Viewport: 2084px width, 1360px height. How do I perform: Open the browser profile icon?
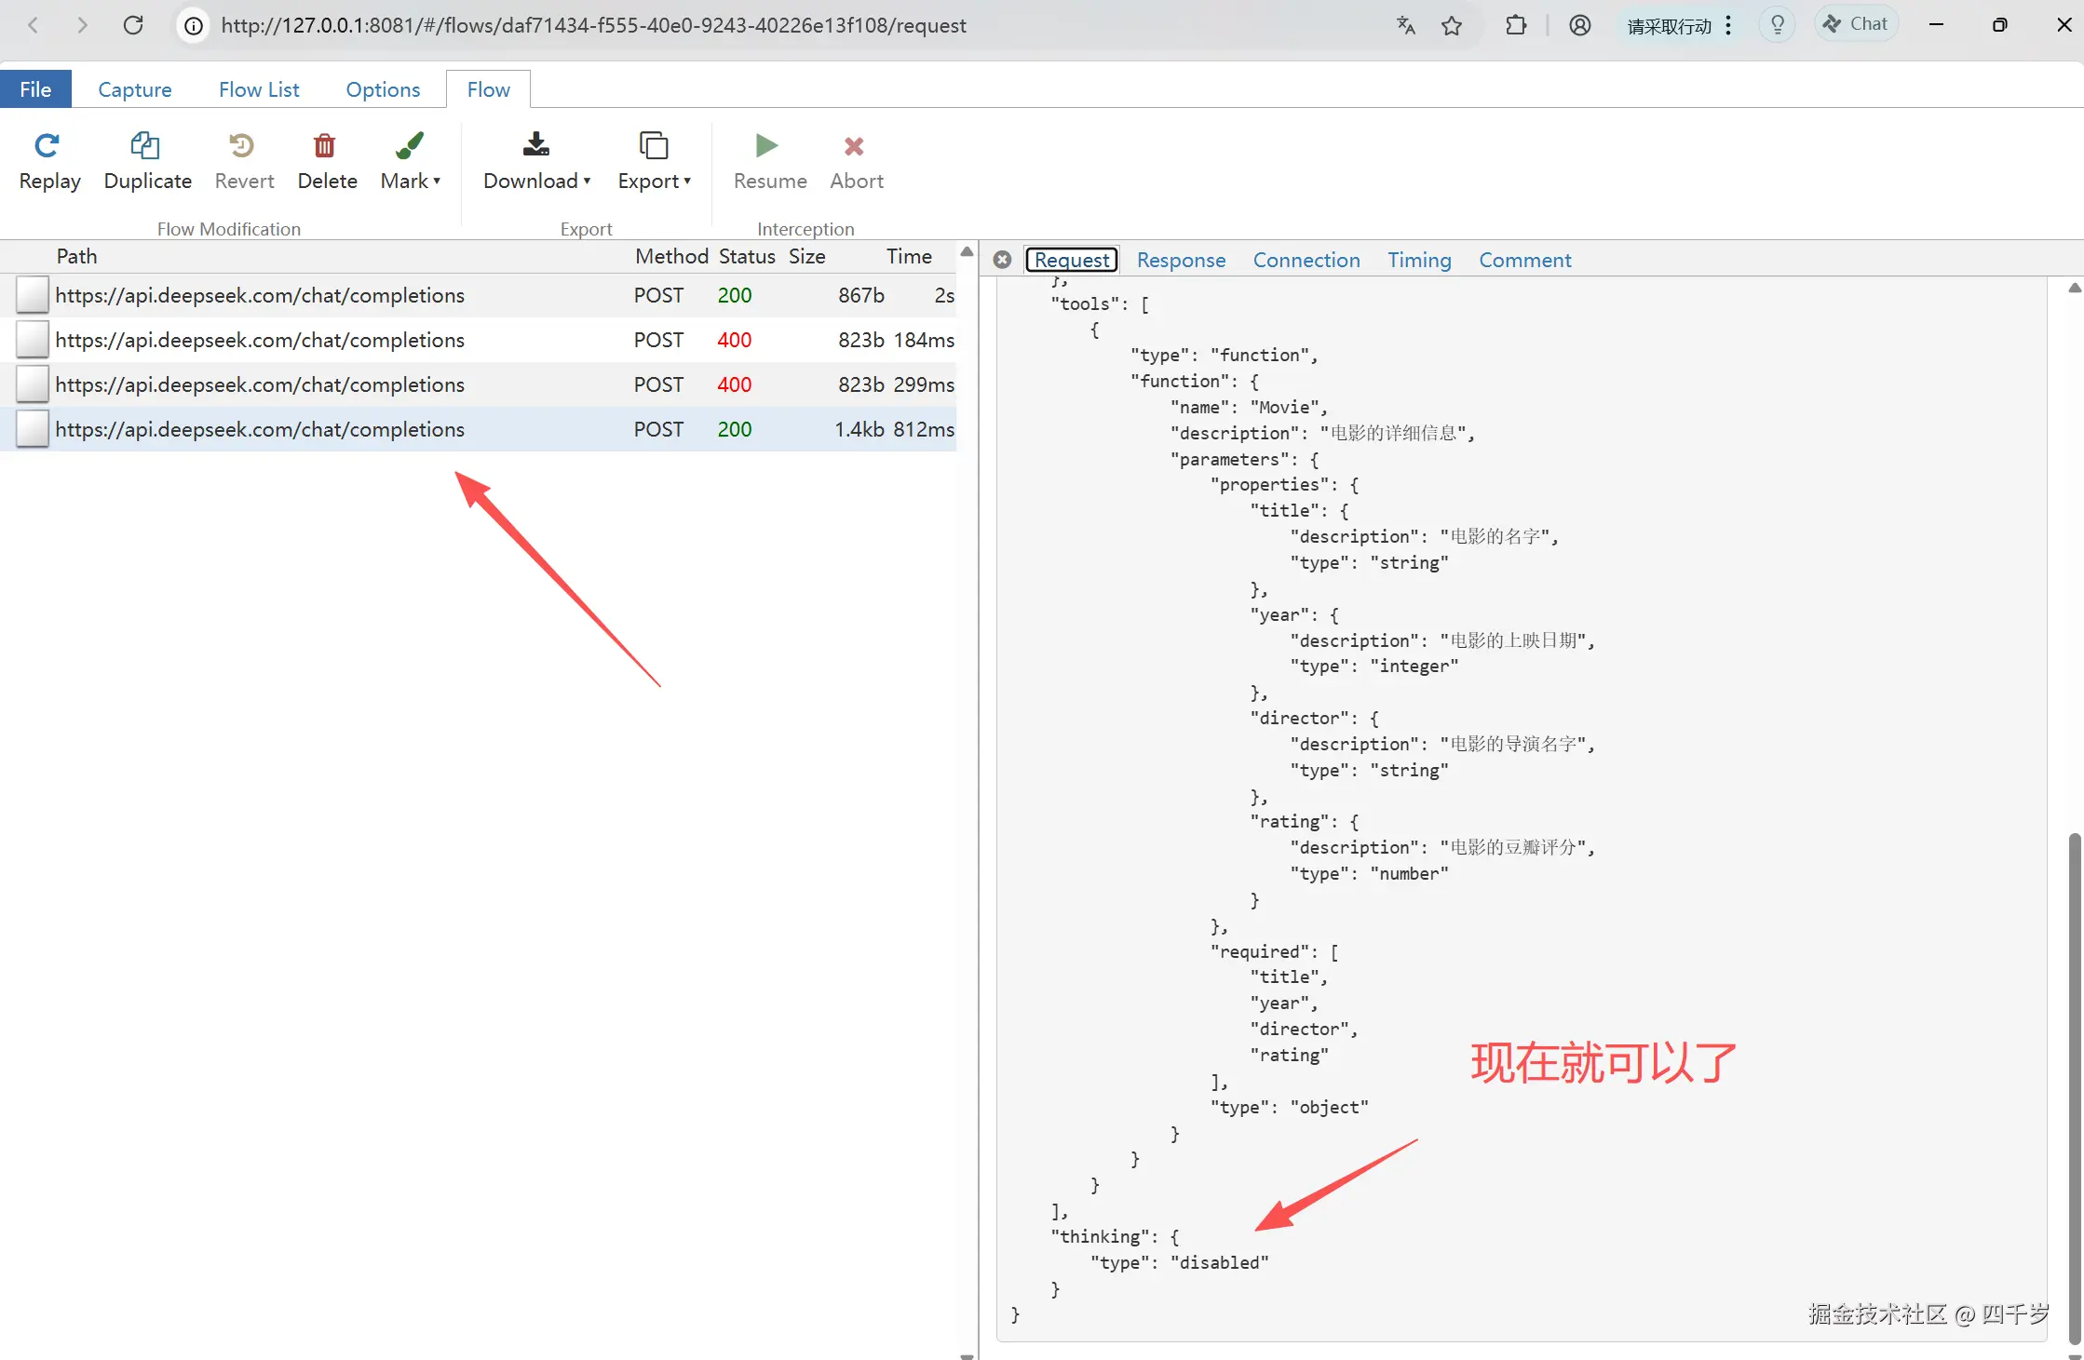[x=1580, y=25]
